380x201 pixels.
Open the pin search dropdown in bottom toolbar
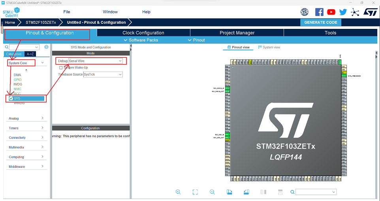click(x=334, y=192)
